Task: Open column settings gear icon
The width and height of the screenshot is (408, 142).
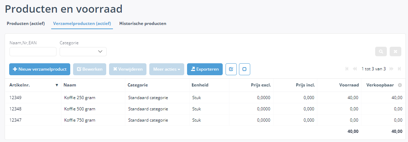Action: [x=400, y=85]
